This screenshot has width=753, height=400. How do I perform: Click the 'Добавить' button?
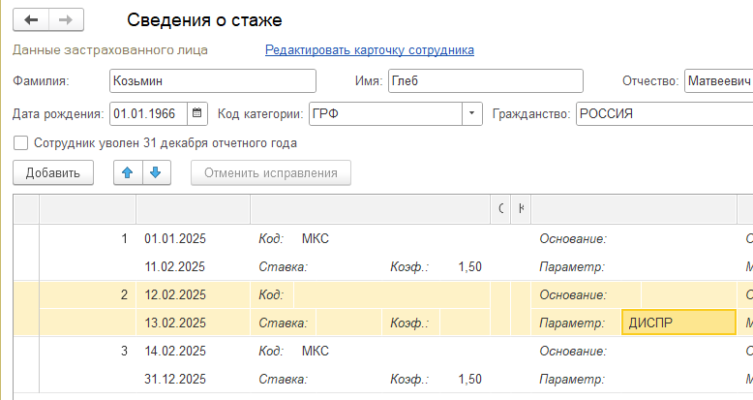pos(52,172)
